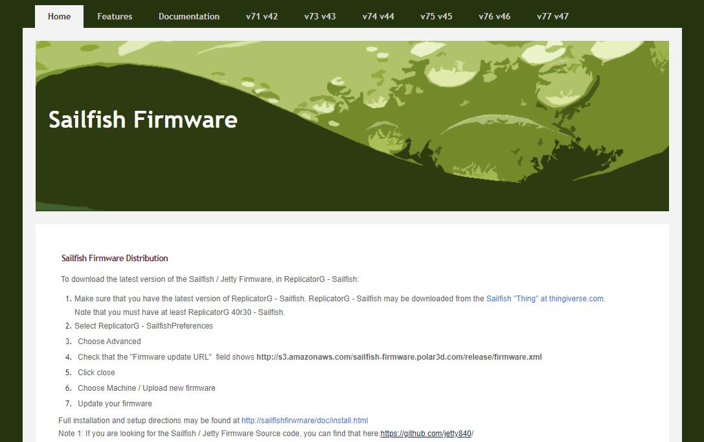Click the "Select ReplicatorG - SailfishPreferences" step
The width and height of the screenshot is (704, 442).
tap(144, 325)
